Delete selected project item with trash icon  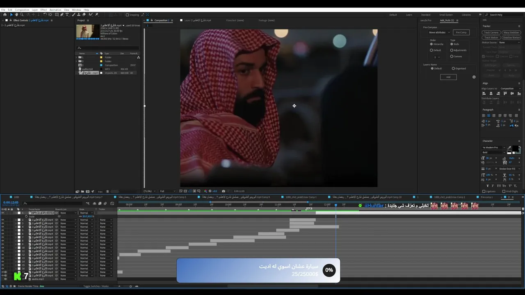(107, 191)
